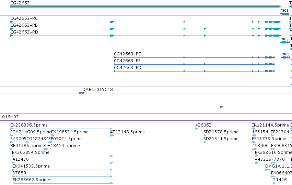Click the 37880 EST label

[19, 173]
